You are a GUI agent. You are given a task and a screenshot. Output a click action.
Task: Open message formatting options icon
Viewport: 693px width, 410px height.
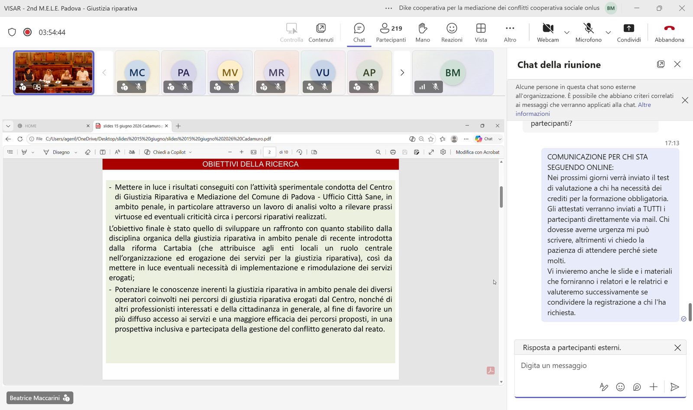click(604, 387)
